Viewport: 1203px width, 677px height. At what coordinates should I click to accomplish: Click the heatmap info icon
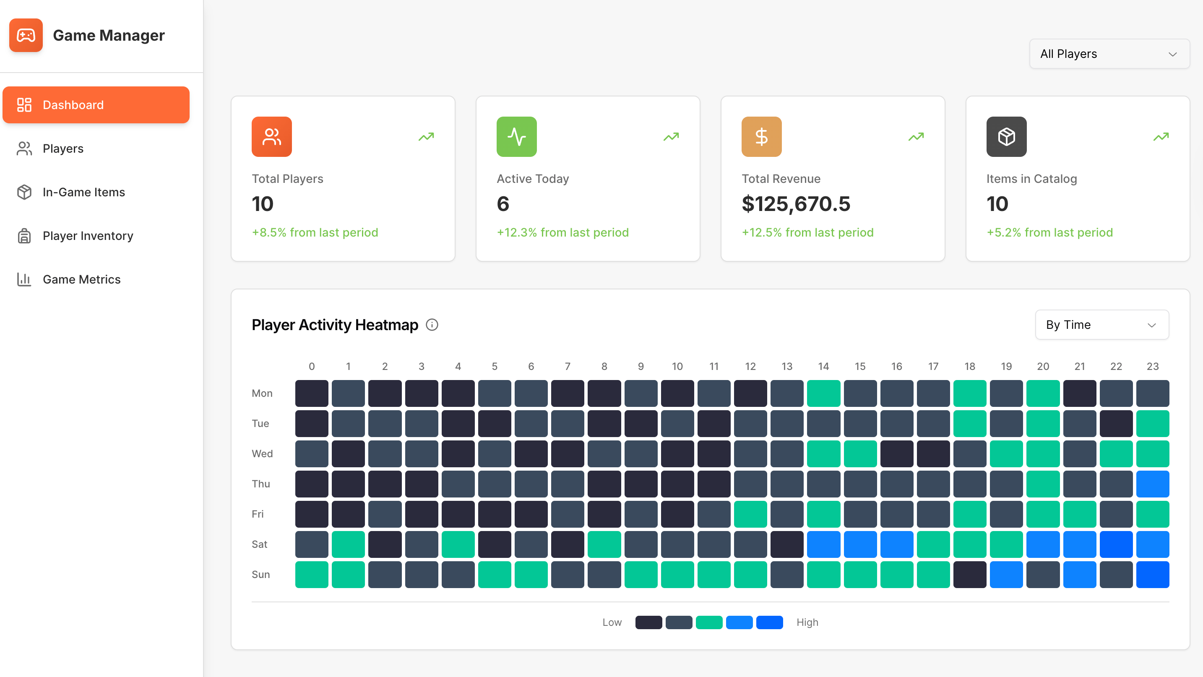pyautogui.click(x=432, y=325)
